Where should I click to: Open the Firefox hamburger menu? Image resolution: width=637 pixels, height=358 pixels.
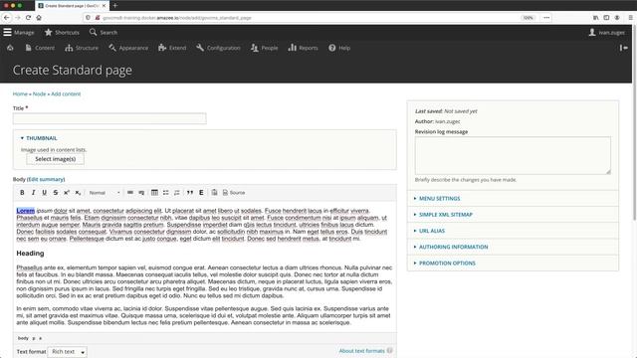click(630, 18)
